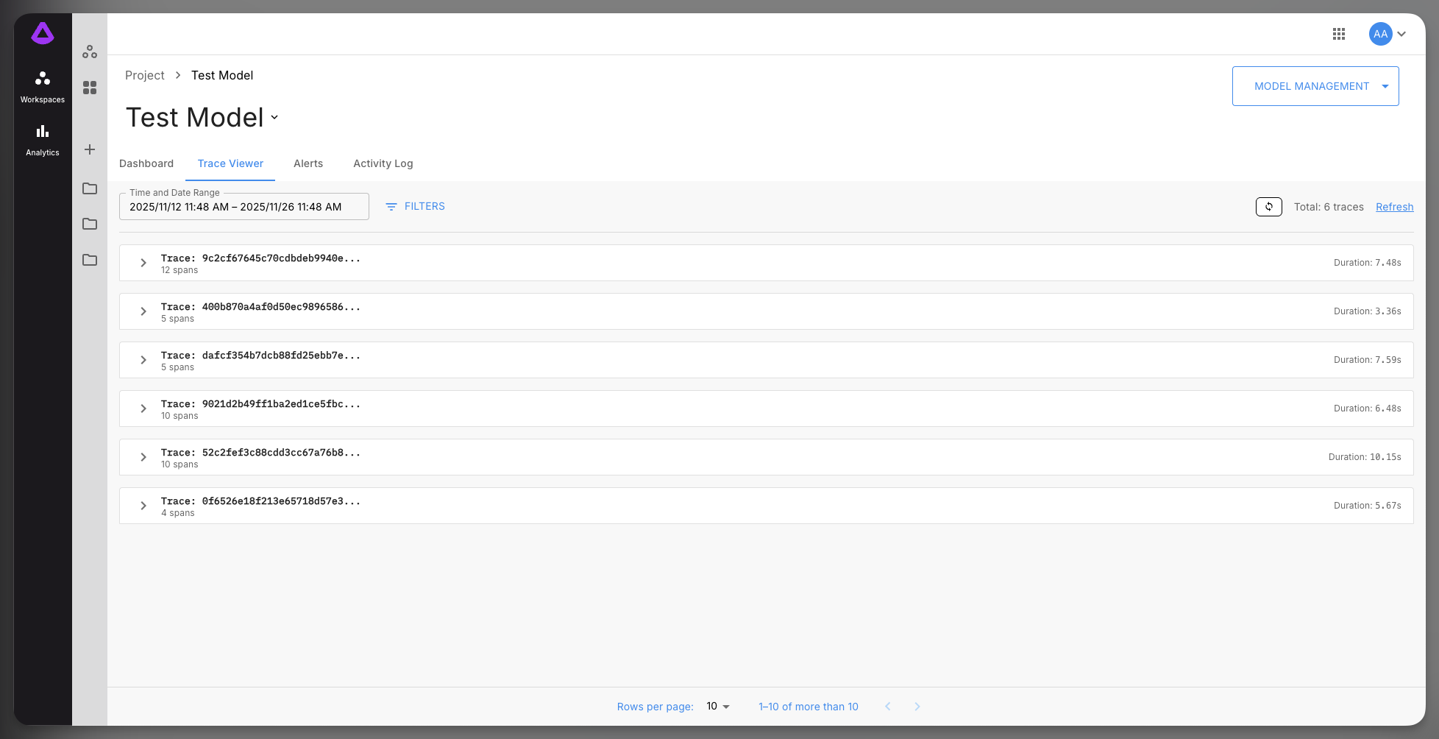The image size is (1439, 739).
Task: Click the plus icon to add item
Action: [90, 149]
